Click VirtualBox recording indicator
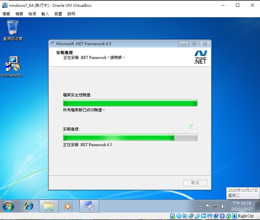 coord(216,216)
